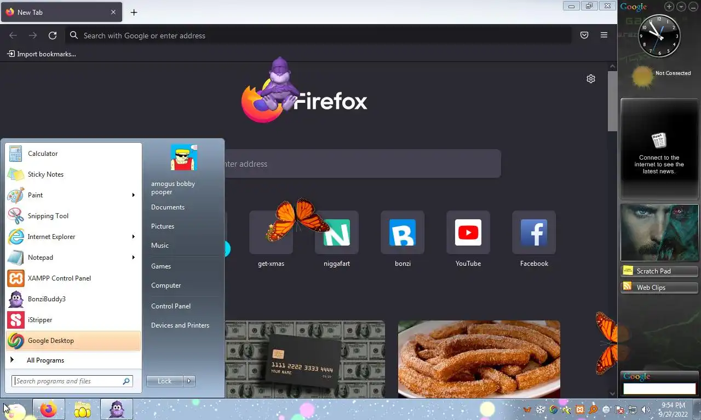Open new tab page settings gear
The width and height of the screenshot is (701, 420).
(x=591, y=79)
